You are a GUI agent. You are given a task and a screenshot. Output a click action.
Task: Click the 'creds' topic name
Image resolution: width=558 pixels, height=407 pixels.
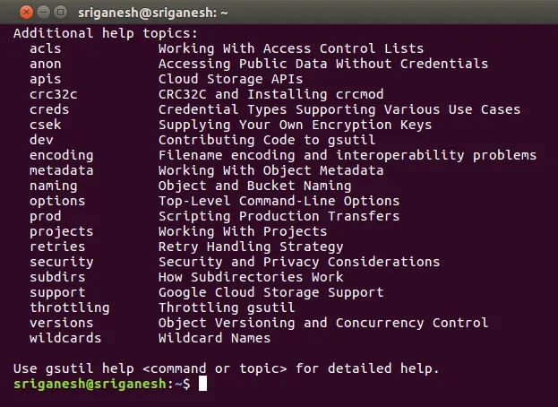(x=49, y=109)
